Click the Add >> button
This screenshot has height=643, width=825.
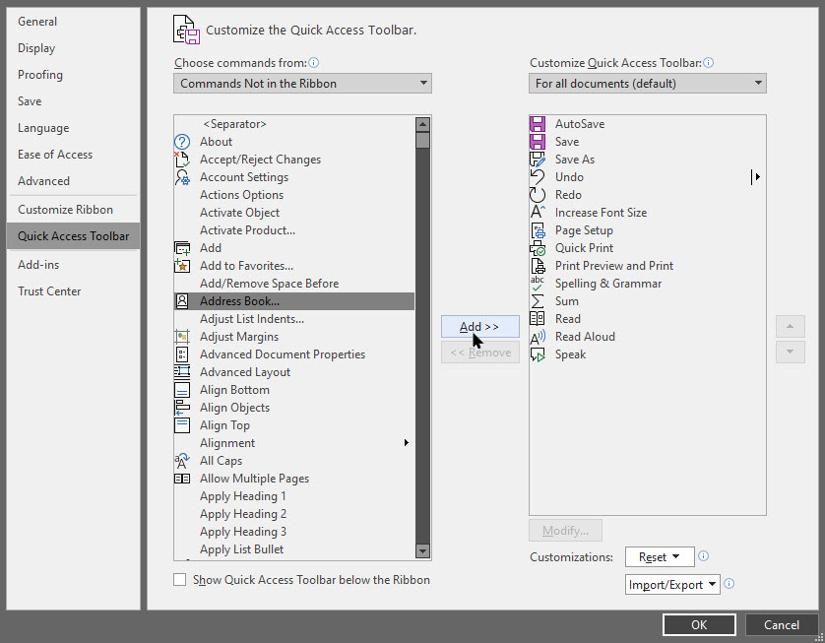(x=479, y=327)
